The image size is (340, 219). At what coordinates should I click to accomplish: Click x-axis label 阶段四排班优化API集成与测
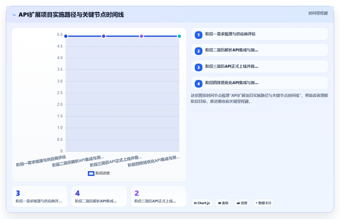coord(154,161)
